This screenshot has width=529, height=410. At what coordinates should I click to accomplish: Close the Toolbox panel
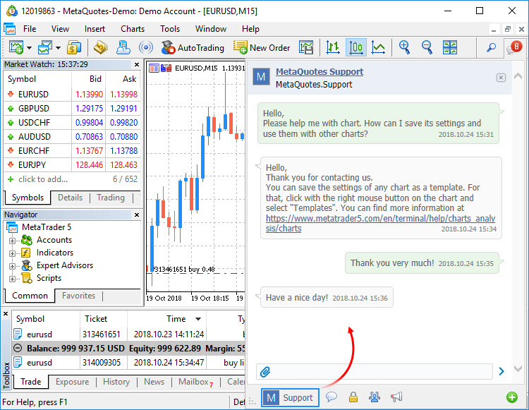(6, 314)
